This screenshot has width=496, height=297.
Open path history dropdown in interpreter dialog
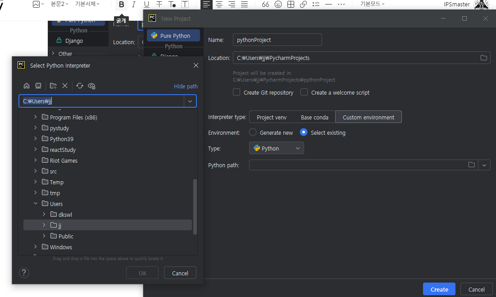coord(190,101)
